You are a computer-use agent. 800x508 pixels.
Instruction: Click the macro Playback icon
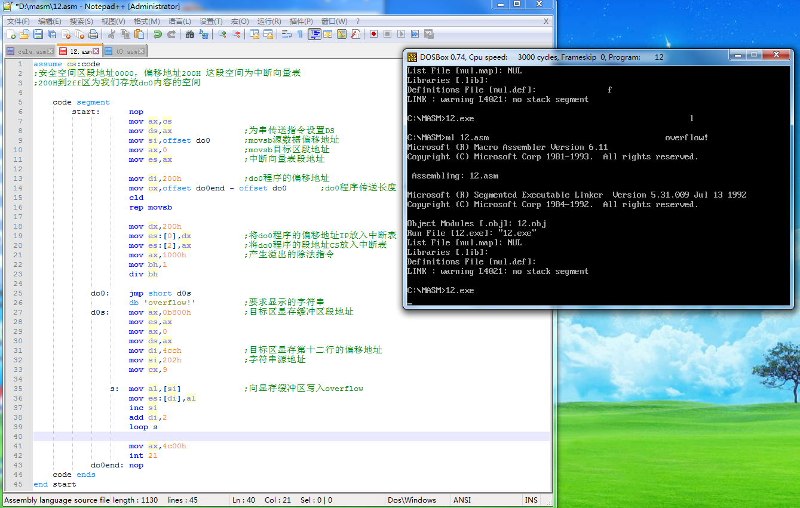point(401,34)
